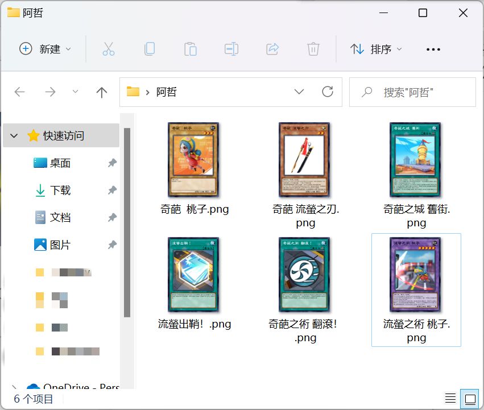Click the Paste clipboard icon
This screenshot has height=410, width=484.
(x=190, y=49)
